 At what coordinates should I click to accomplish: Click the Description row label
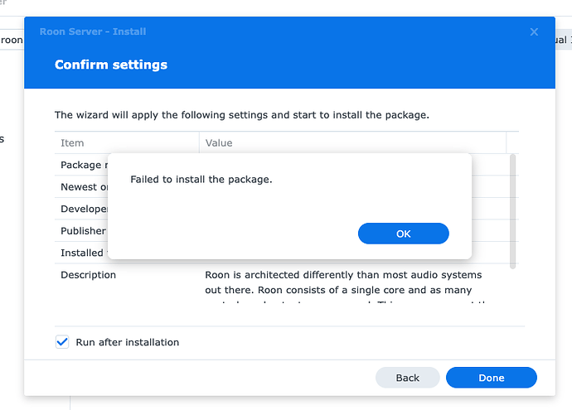click(x=89, y=275)
